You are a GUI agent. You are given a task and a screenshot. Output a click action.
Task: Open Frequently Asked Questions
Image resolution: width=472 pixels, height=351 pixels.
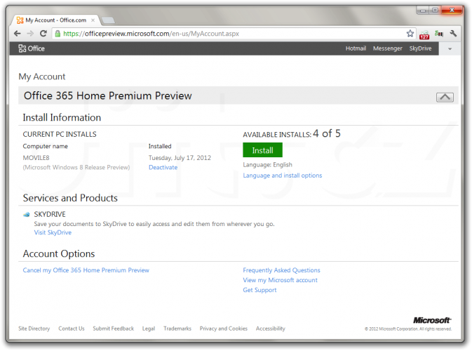(281, 270)
